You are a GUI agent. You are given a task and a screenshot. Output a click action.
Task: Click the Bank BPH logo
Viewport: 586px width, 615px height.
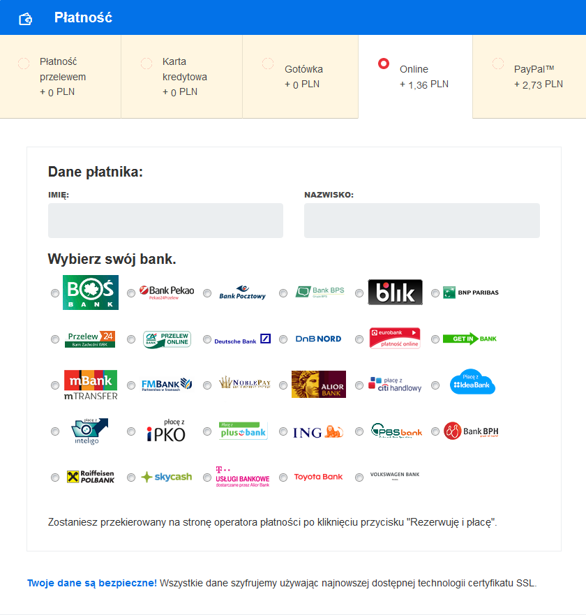471,431
